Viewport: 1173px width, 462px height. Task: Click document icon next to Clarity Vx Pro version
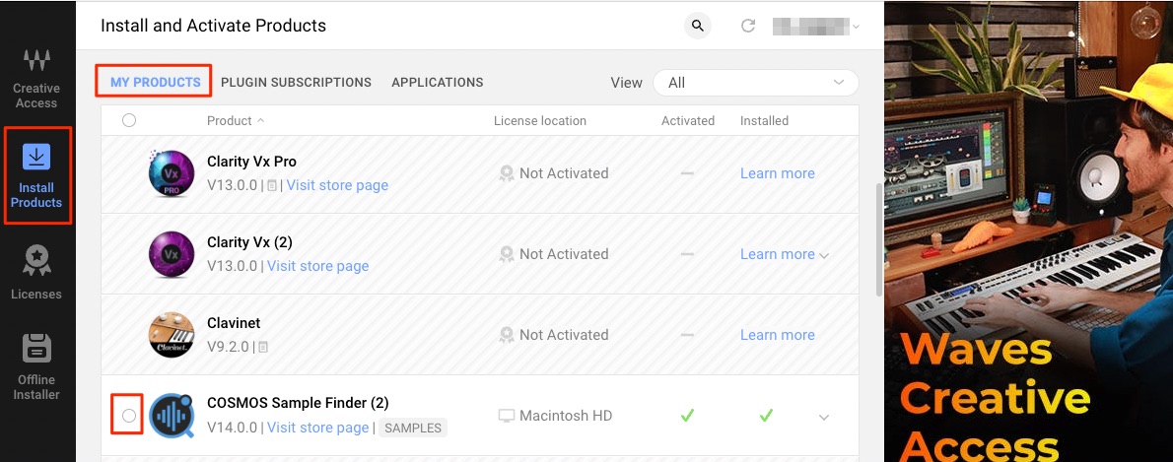pyautogui.click(x=271, y=185)
